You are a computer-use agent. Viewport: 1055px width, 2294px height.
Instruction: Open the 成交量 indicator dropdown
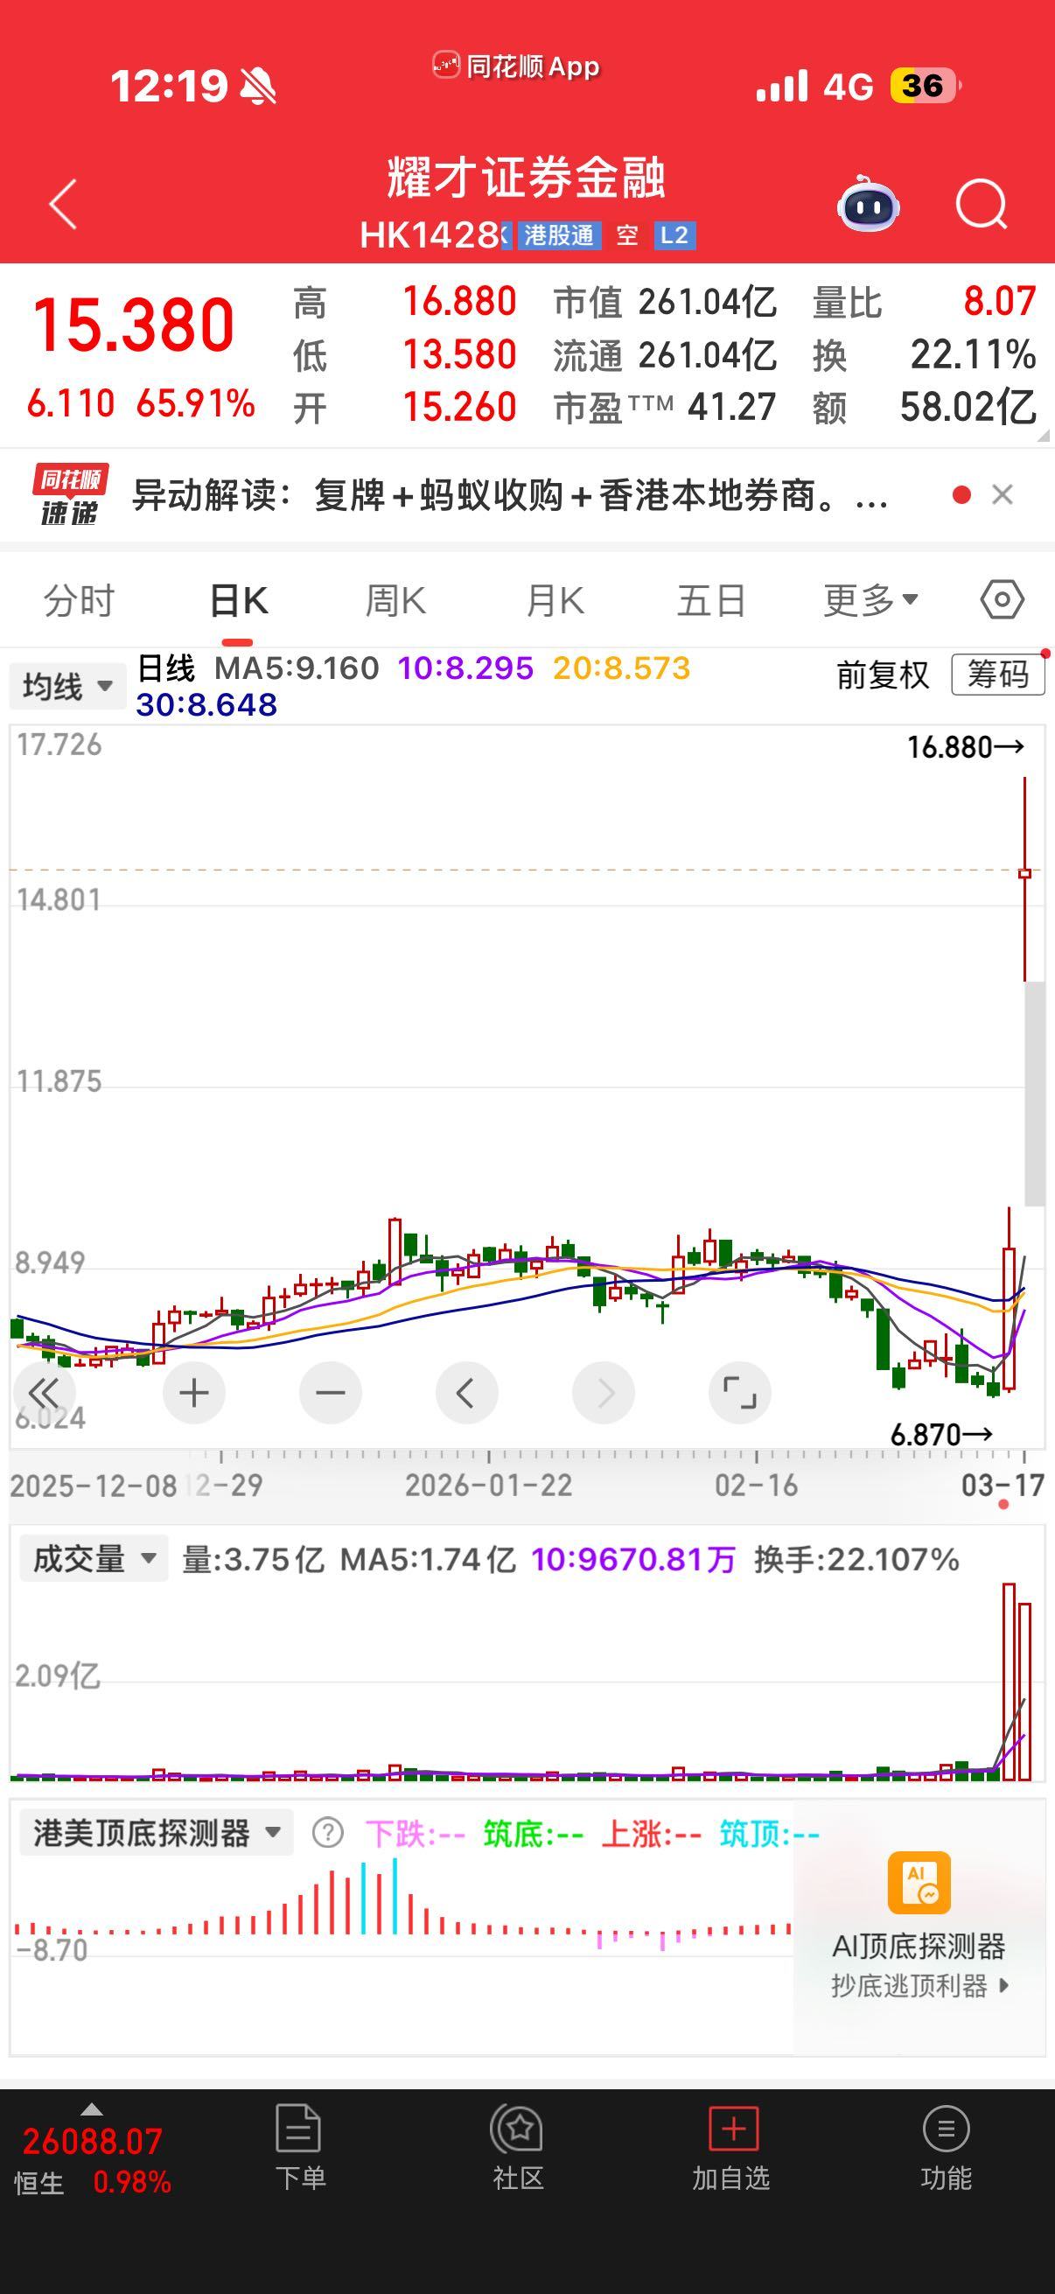[x=94, y=1559]
